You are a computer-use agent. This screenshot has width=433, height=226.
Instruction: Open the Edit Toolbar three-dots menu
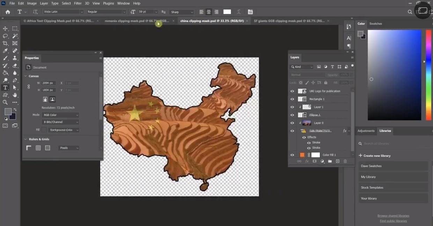coord(15,102)
